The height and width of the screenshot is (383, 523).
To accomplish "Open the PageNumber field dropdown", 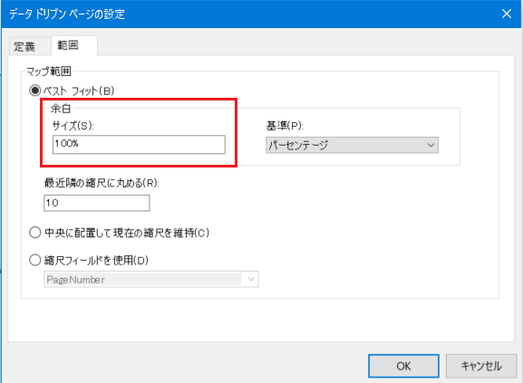I will pos(151,279).
